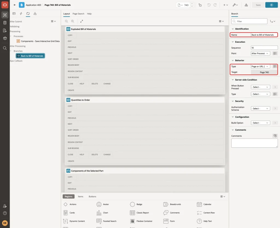Edit the branch Name field
Viewport: 280px width, 228px height.
point(264,35)
